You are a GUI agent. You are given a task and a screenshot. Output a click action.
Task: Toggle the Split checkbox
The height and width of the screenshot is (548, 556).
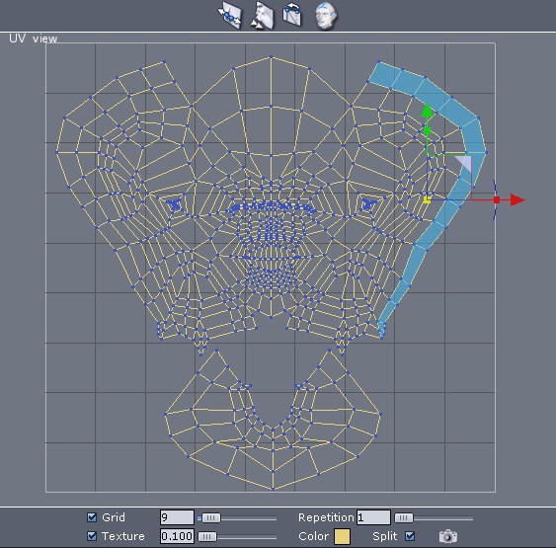tap(410, 536)
